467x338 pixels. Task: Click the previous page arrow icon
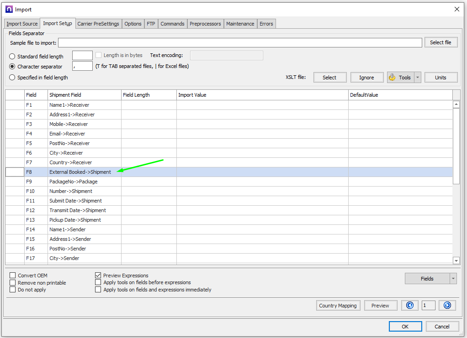410,306
